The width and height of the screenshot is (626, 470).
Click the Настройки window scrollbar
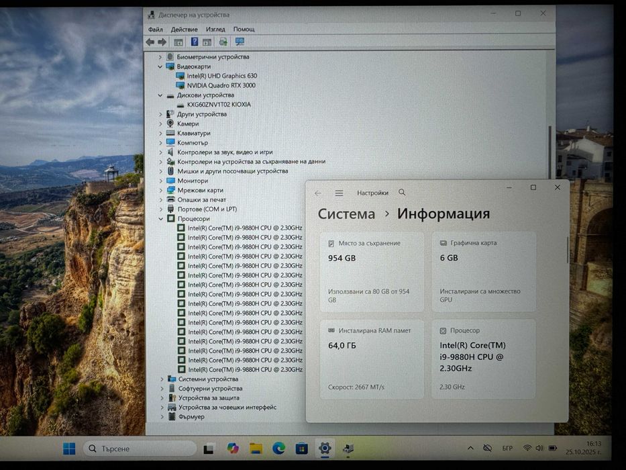[567, 250]
